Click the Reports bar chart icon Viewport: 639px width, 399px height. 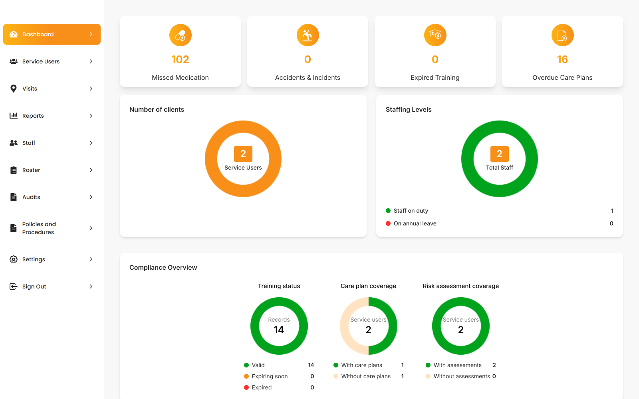point(13,115)
